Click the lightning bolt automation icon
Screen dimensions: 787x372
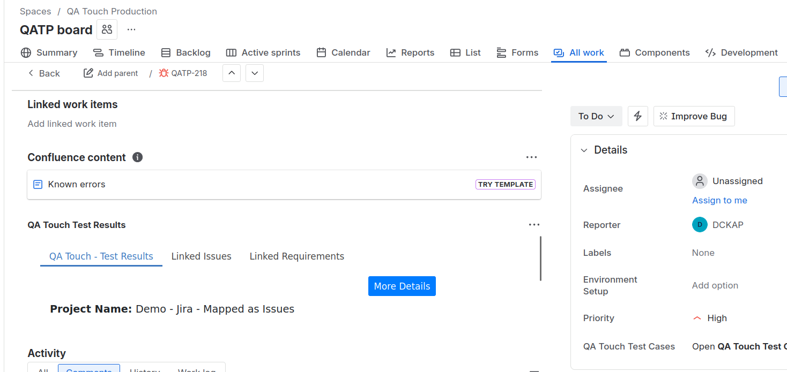637,116
